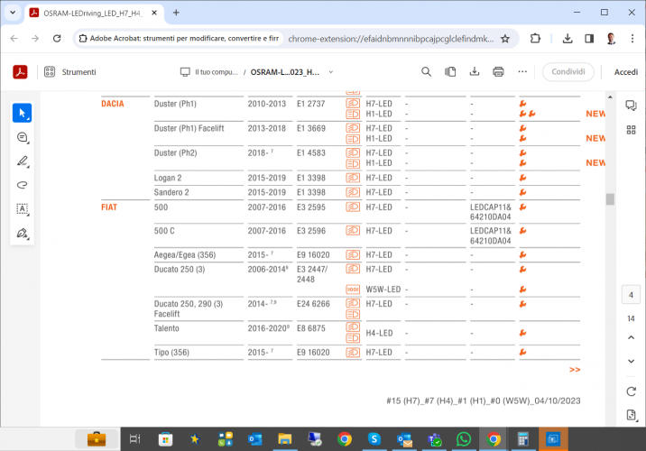The width and height of the screenshot is (646, 451).
Task: Open the Chrome three-dot menu
Action: [632, 38]
